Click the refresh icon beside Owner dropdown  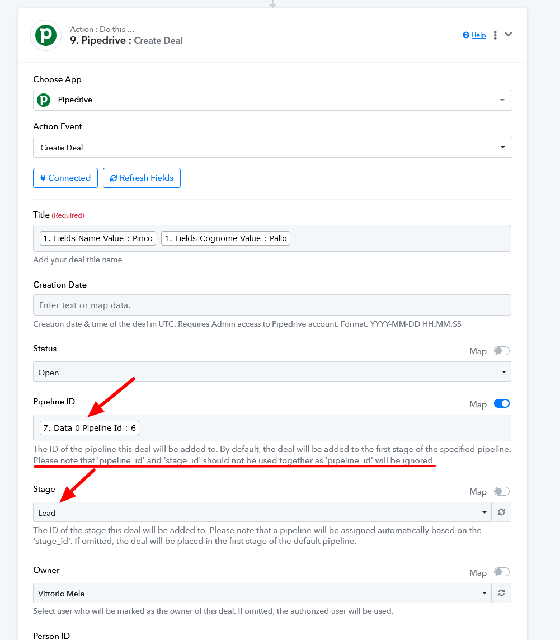click(501, 593)
